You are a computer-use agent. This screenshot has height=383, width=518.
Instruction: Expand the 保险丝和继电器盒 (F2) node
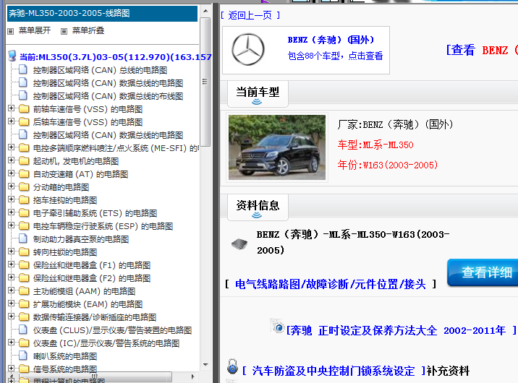point(12,277)
